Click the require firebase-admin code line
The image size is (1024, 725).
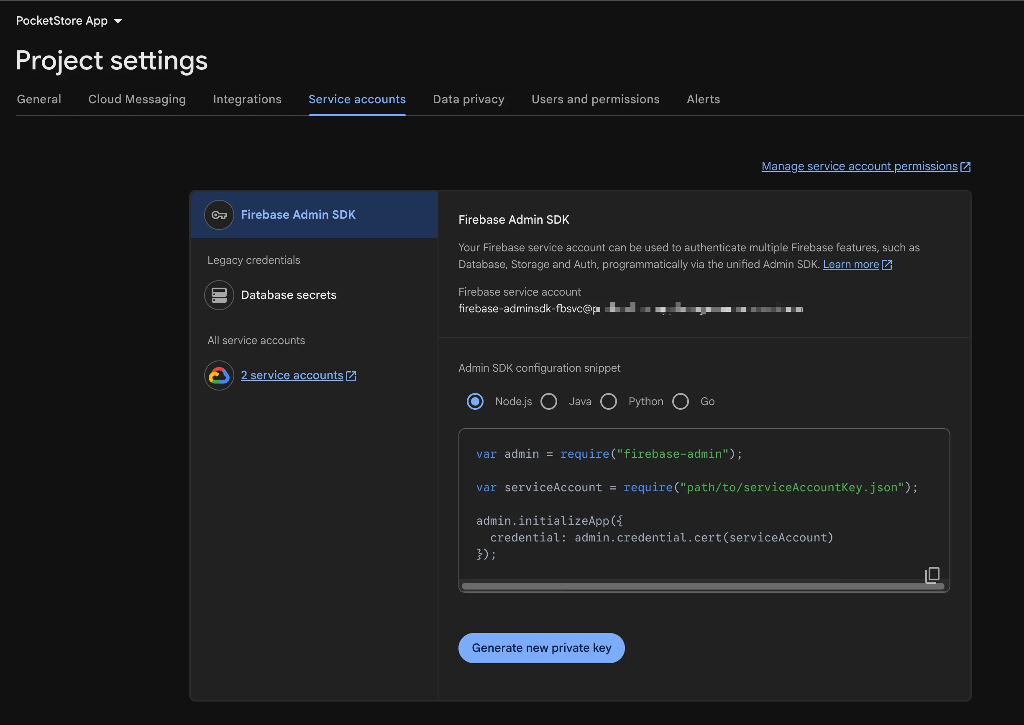click(x=609, y=454)
